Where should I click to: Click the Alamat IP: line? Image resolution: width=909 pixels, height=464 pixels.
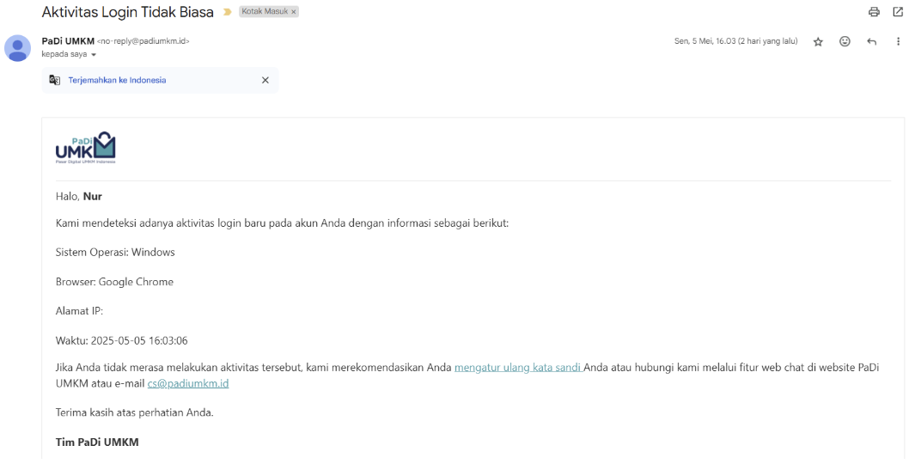tap(79, 311)
